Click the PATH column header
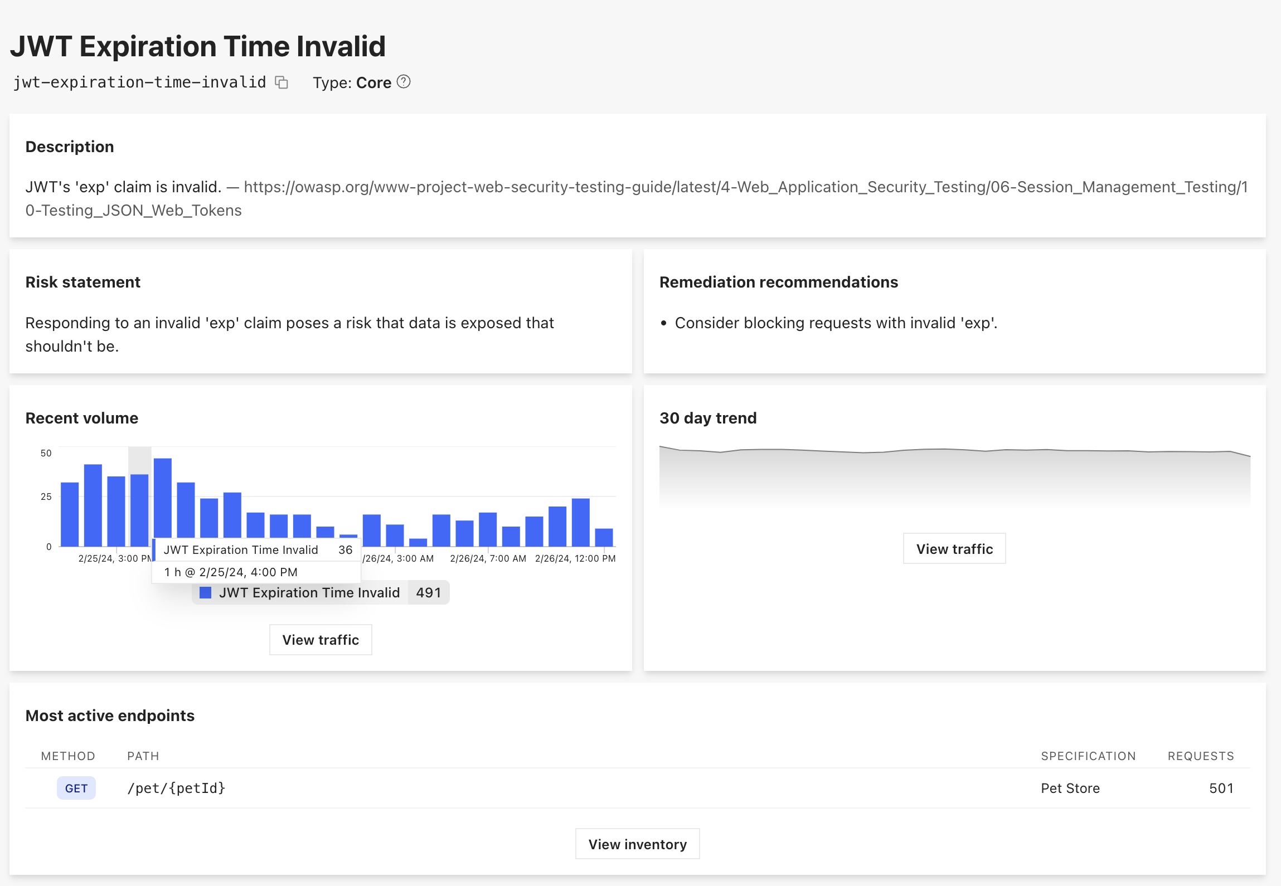1281x886 pixels. click(143, 756)
